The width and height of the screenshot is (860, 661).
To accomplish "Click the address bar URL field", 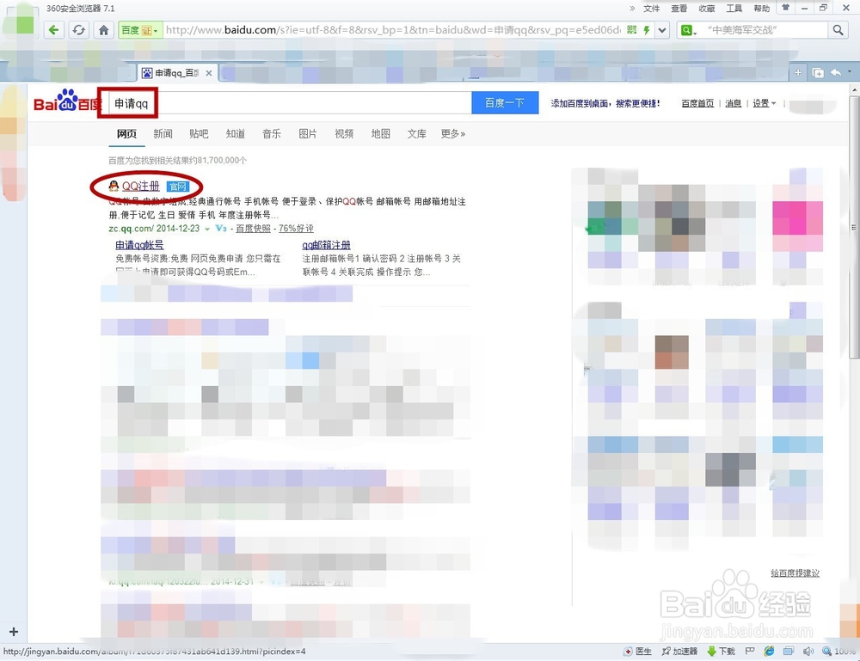I will (x=393, y=30).
